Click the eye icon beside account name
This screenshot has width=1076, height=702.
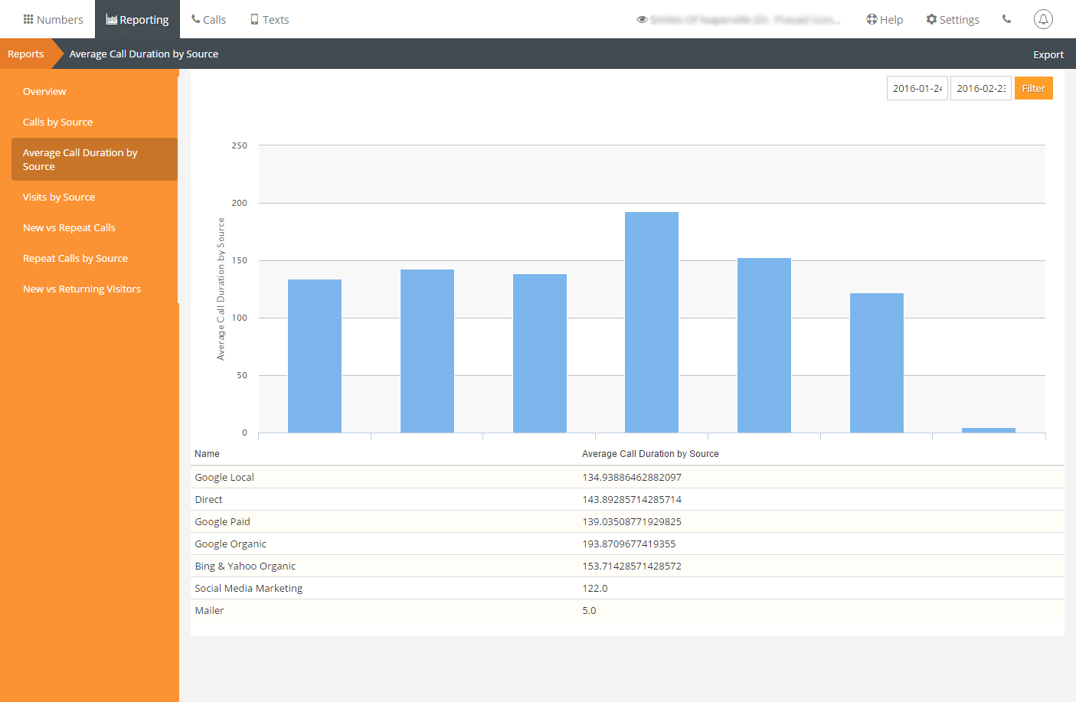[642, 19]
